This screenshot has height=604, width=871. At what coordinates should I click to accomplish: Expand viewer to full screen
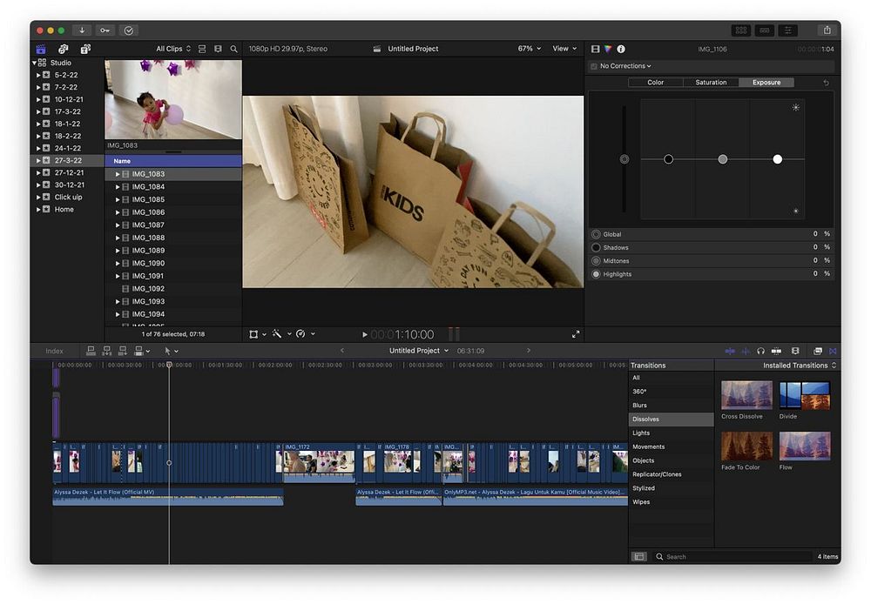pos(576,334)
